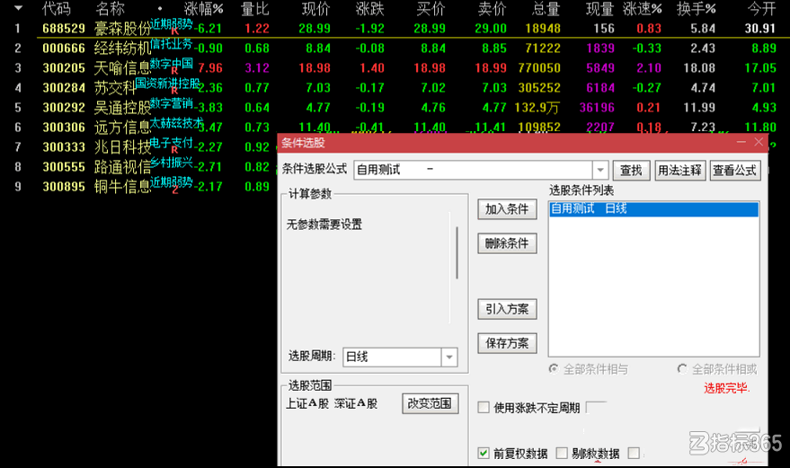This screenshot has height=468, width=790.
Task: Click the 乡村振兴 tag on 路通视信
Action: pos(172,163)
